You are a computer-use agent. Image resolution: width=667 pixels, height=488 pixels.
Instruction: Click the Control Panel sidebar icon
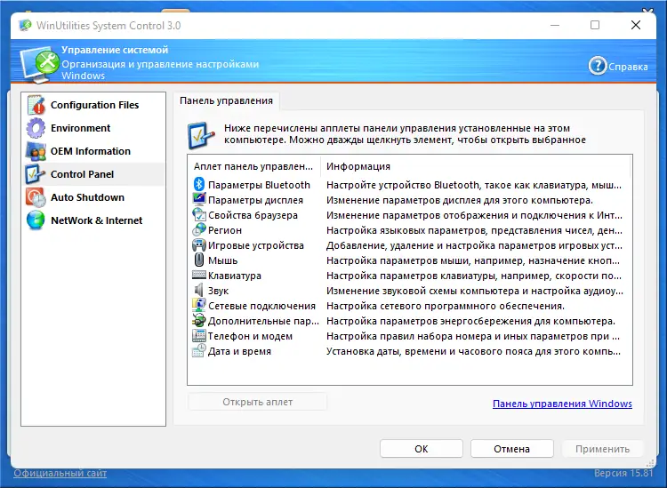pos(36,174)
